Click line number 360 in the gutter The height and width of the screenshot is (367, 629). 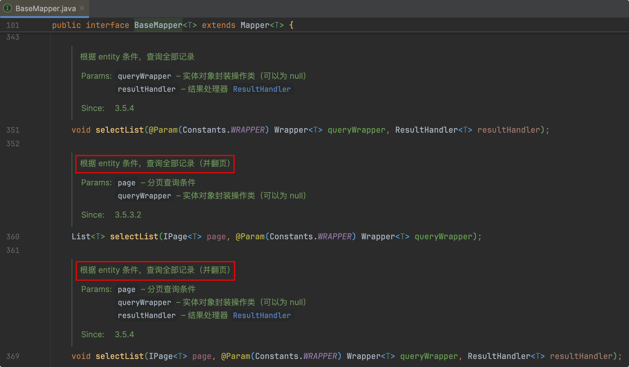(x=13, y=237)
